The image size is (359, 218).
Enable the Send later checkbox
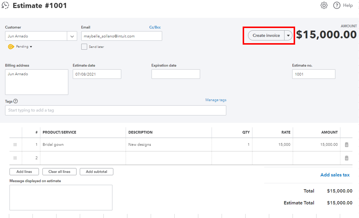84,47
